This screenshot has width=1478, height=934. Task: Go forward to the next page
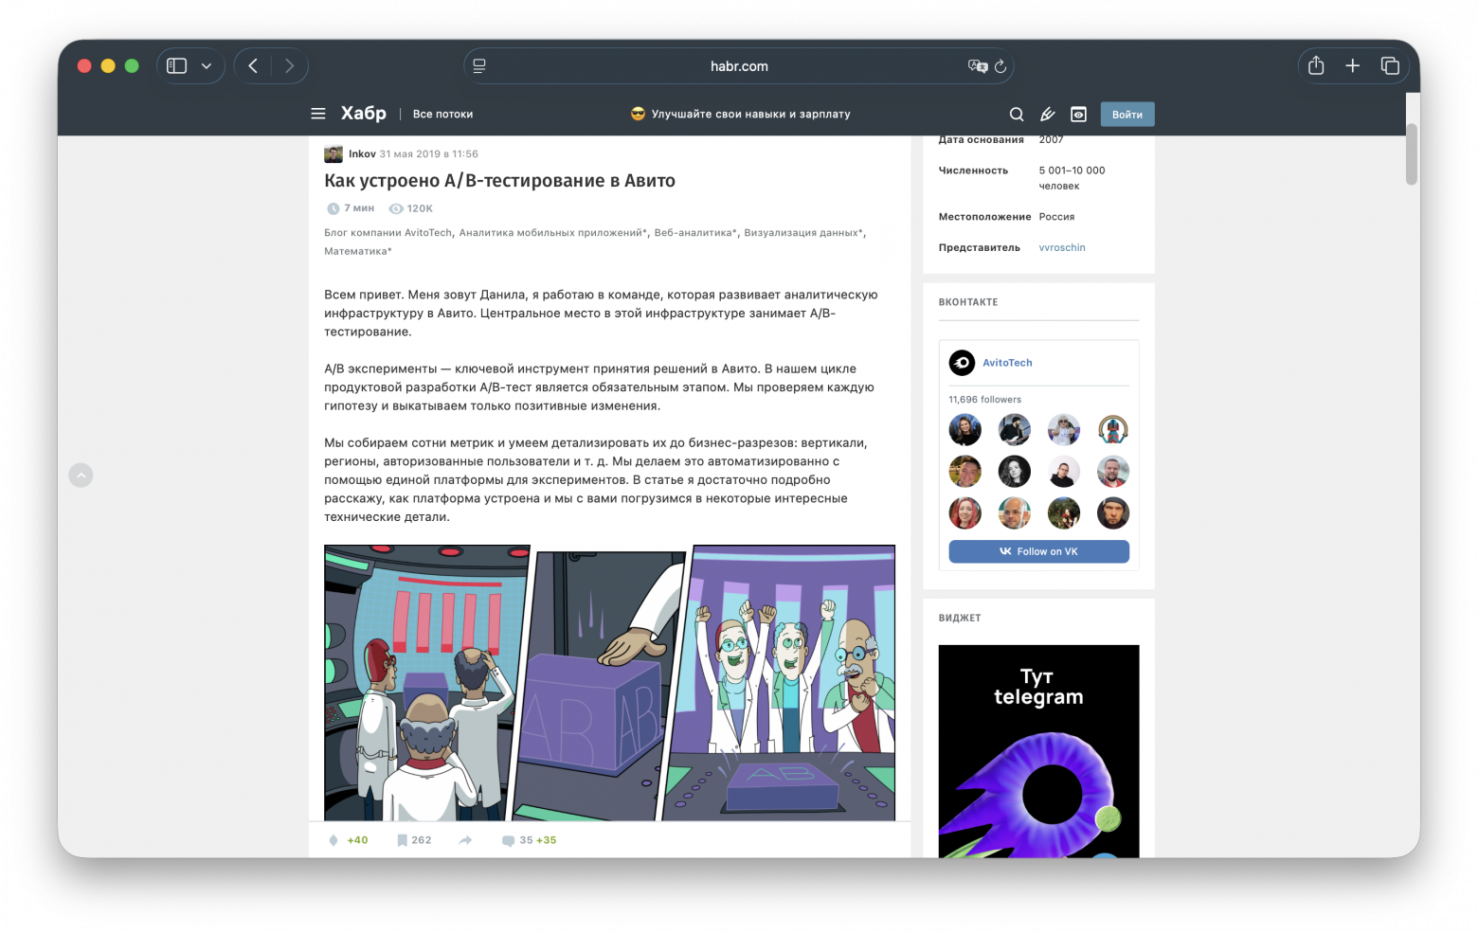[289, 66]
